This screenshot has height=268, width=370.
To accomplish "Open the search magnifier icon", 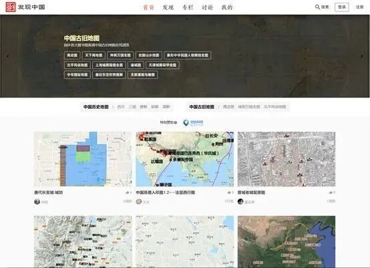I will pyautogui.click(x=318, y=7).
